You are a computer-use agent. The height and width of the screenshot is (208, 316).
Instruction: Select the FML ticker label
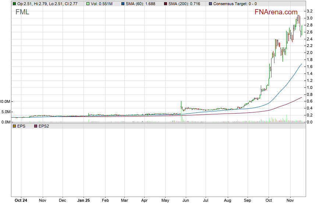[x=22, y=12]
